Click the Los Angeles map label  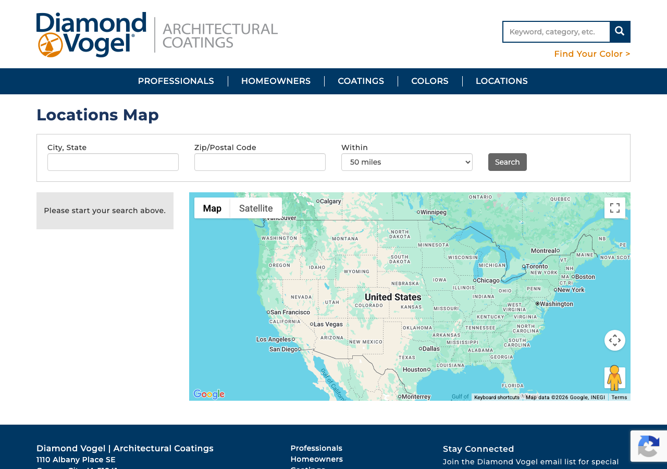point(274,339)
